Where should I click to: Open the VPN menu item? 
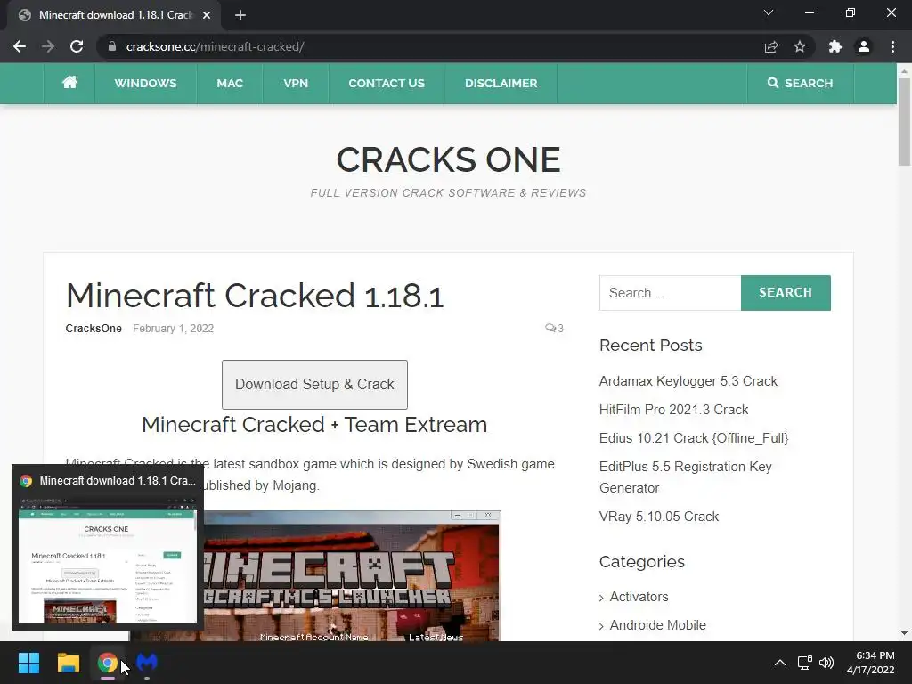pyautogui.click(x=296, y=83)
